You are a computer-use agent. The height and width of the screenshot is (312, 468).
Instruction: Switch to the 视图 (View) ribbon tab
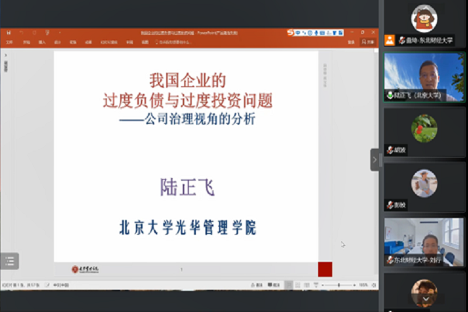[145, 42]
